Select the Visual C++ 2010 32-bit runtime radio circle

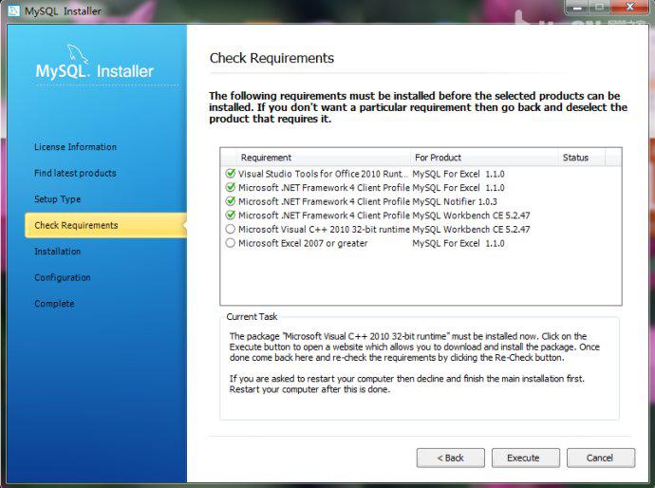230,229
